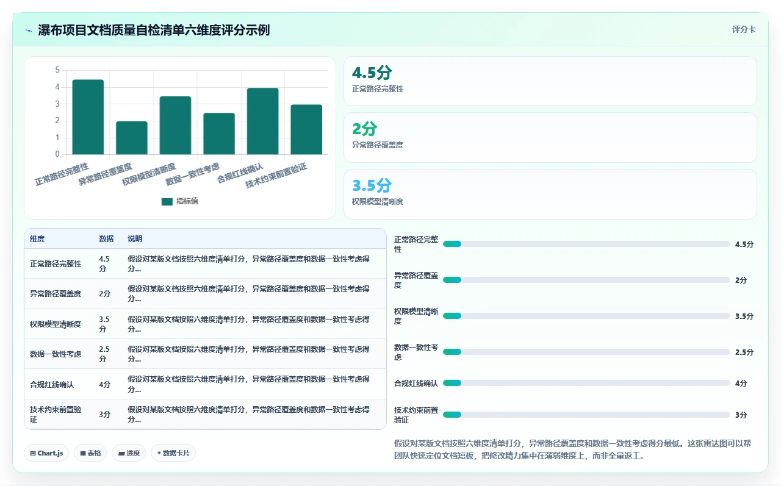Click the 数据一致性考虑 chart bar
Image resolution: width=781 pixels, height=486 pixels.
point(219,134)
